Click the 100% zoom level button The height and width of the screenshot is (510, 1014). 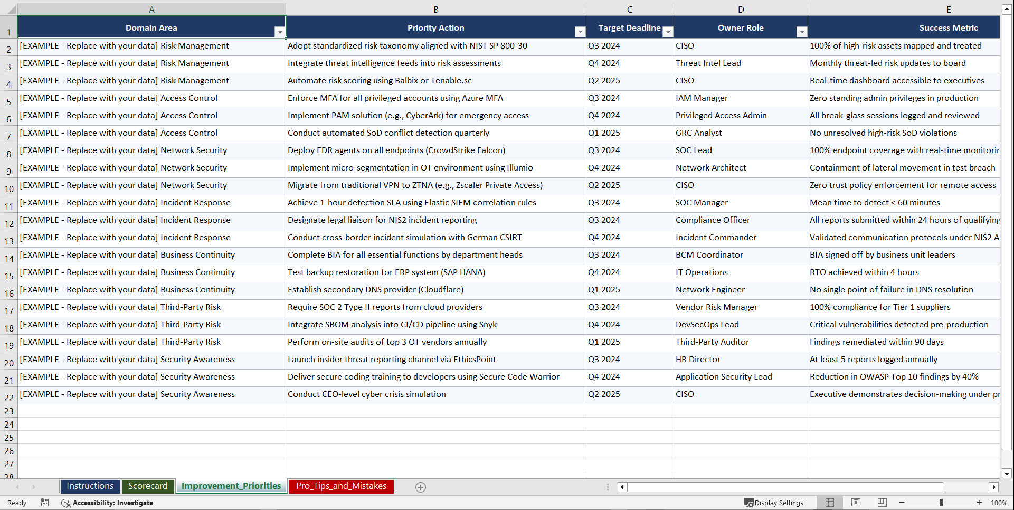(998, 503)
